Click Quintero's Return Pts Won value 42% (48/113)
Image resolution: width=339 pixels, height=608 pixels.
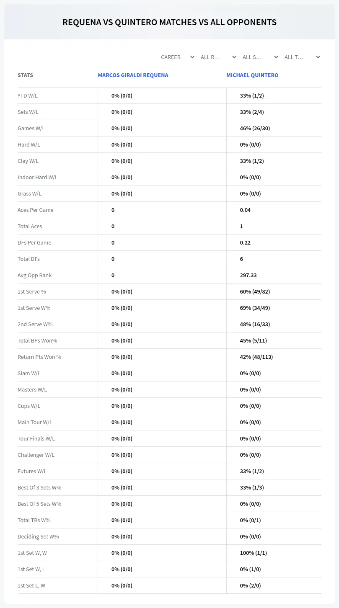pos(256,357)
